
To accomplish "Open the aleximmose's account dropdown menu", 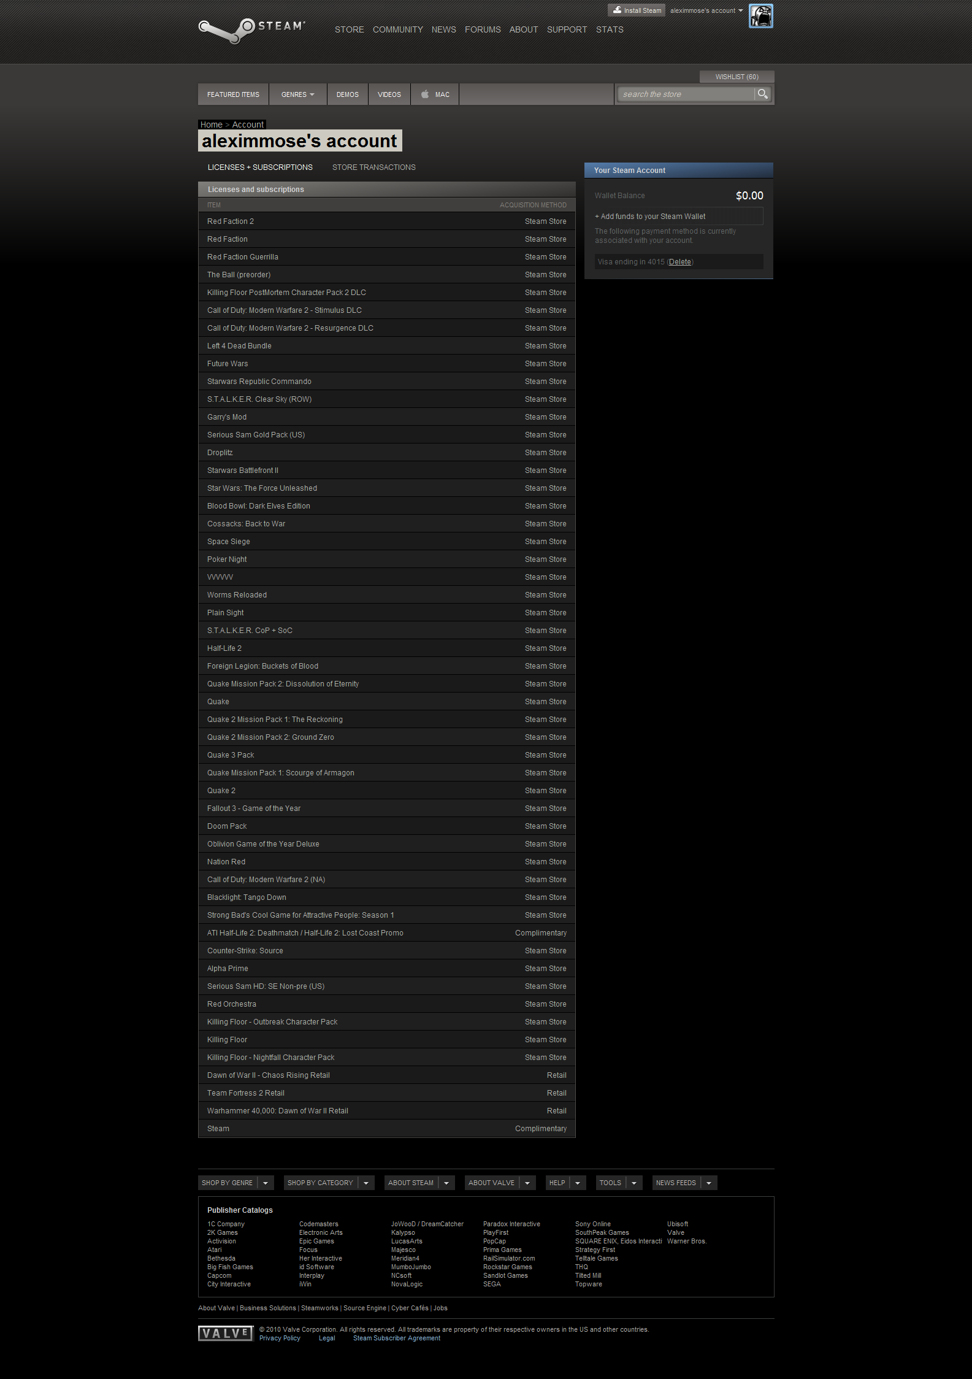I will click(706, 10).
